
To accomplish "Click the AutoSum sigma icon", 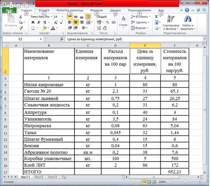I will (x=157, y=17).
